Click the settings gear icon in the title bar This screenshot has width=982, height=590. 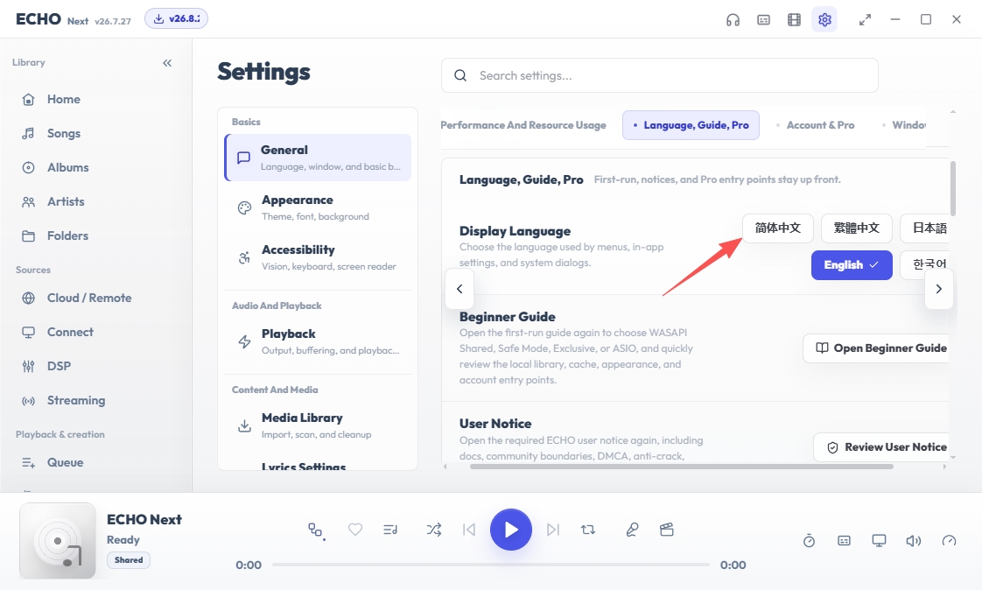[x=824, y=20]
